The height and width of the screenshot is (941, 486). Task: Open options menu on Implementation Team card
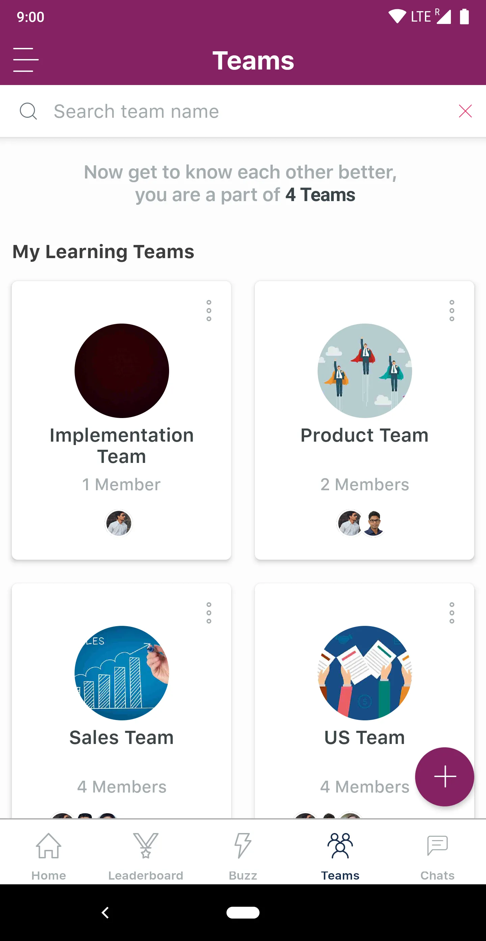[x=209, y=310]
